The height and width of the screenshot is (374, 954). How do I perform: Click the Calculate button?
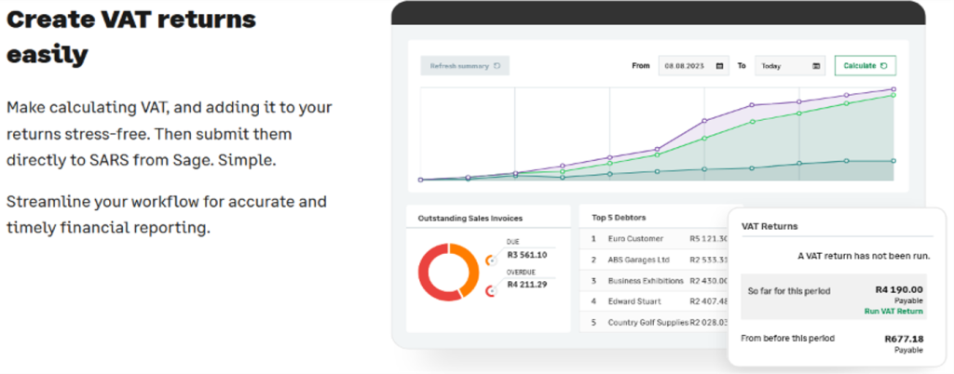click(x=865, y=65)
